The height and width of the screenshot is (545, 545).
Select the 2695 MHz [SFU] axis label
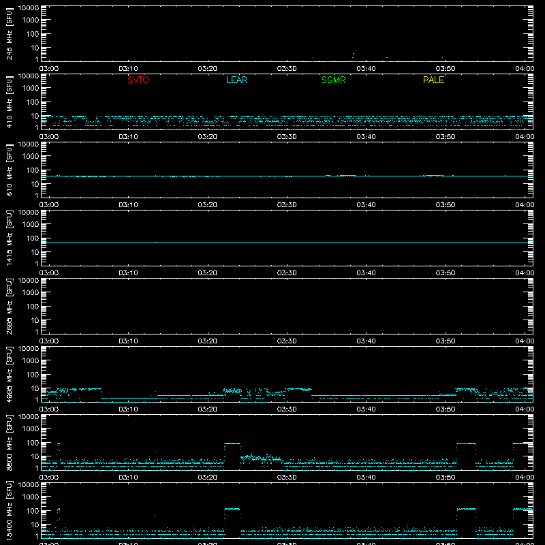tap(9, 306)
